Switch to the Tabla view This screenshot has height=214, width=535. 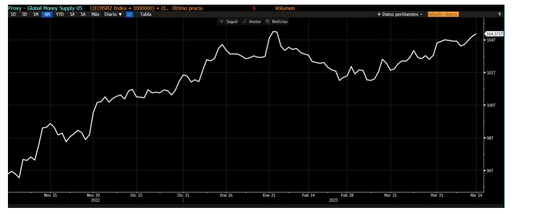[145, 14]
